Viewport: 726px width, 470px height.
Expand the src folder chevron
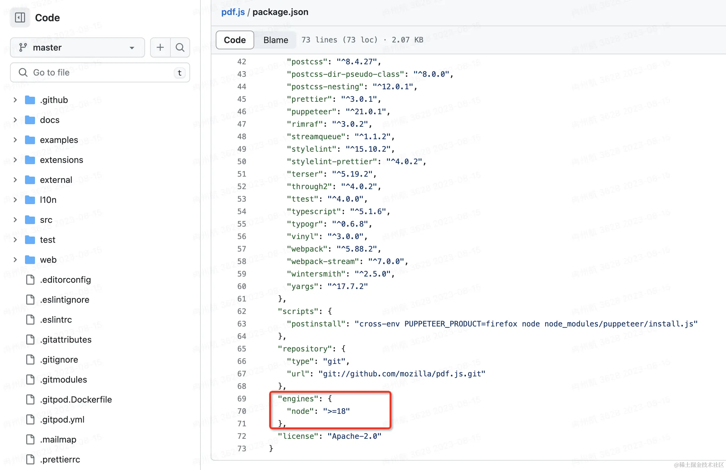click(x=15, y=220)
